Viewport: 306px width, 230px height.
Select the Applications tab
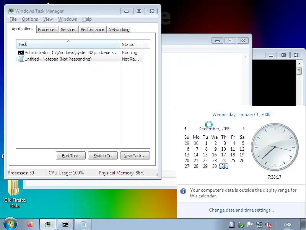tap(23, 29)
